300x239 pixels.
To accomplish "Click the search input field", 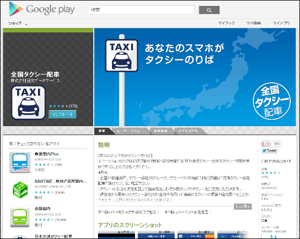I will click(x=141, y=10).
